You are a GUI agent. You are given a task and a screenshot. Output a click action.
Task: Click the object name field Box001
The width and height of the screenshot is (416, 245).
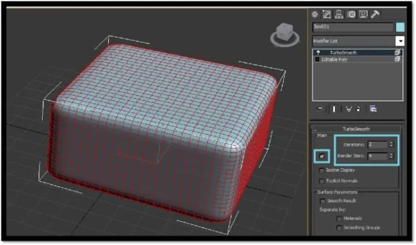click(x=353, y=27)
